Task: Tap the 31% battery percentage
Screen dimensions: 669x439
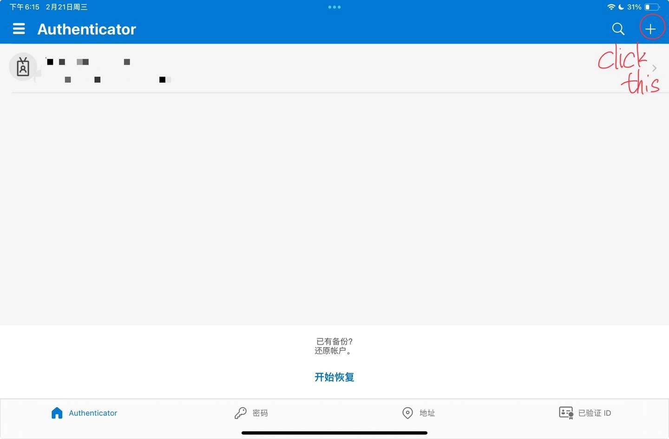Action: (x=634, y=7)
